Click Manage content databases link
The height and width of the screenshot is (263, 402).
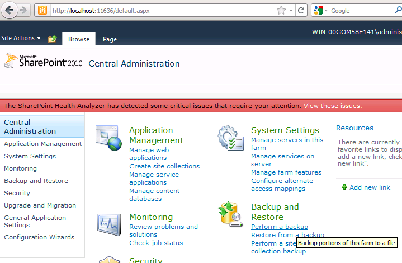point(154,195)
